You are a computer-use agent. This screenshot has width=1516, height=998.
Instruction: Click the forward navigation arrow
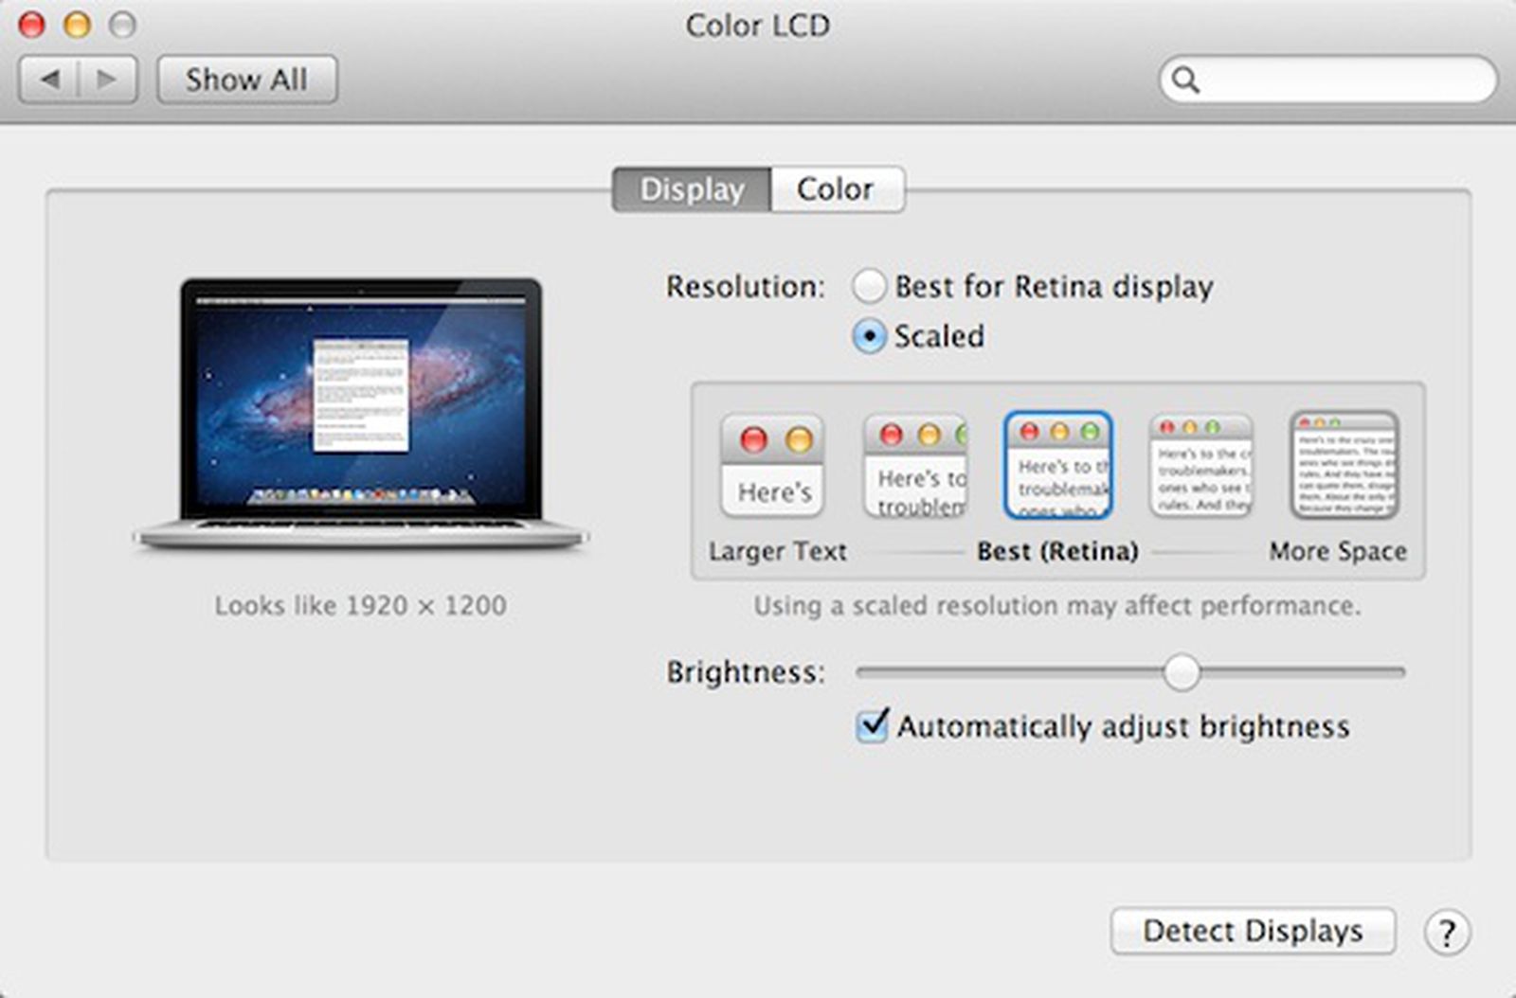(104, 80)
